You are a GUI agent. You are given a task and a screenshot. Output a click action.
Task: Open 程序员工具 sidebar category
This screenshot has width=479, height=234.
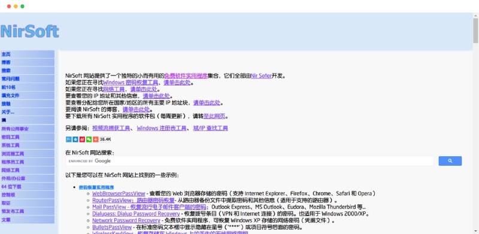click(28, 162)
